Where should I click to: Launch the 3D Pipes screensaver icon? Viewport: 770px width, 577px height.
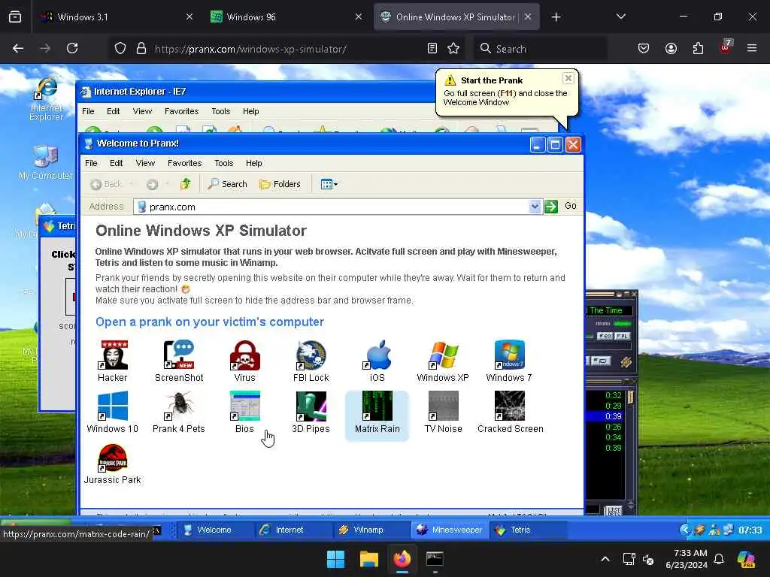coord(311,412)
